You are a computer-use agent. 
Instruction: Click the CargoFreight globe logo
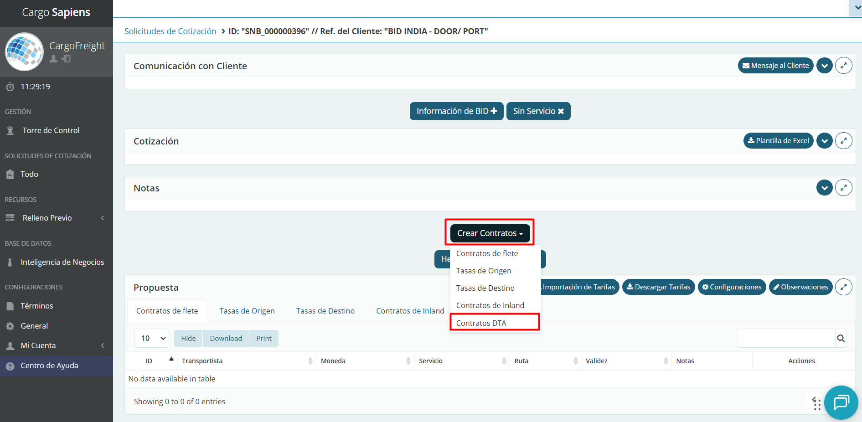[24, 52]
